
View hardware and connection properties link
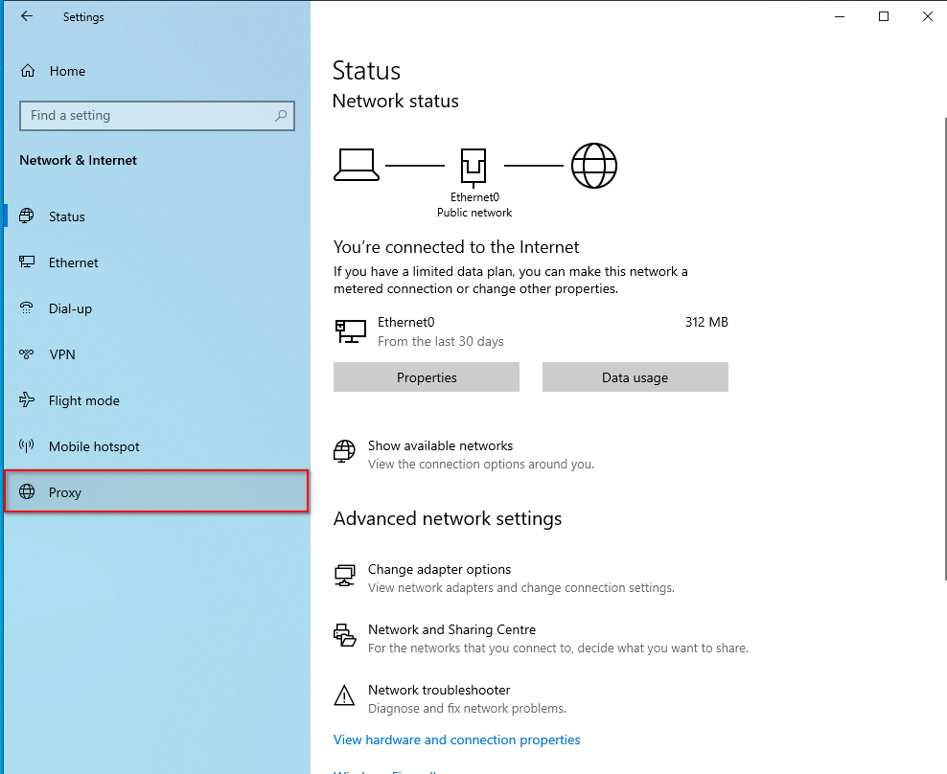click(456, 740)
